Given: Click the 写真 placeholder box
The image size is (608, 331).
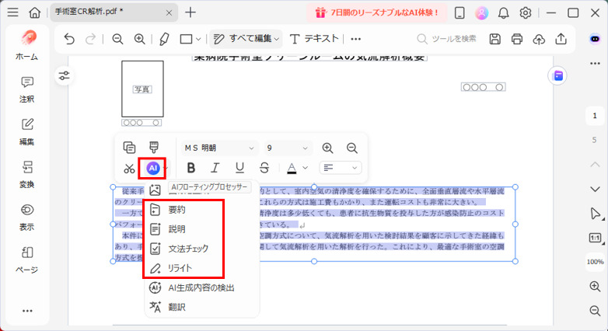Looking at the screenshot, I should [x=142, y=89].
